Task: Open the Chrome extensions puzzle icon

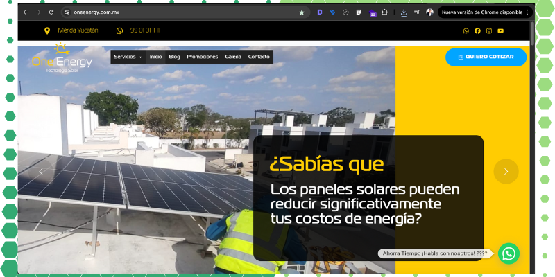Action: coord(384,12)
